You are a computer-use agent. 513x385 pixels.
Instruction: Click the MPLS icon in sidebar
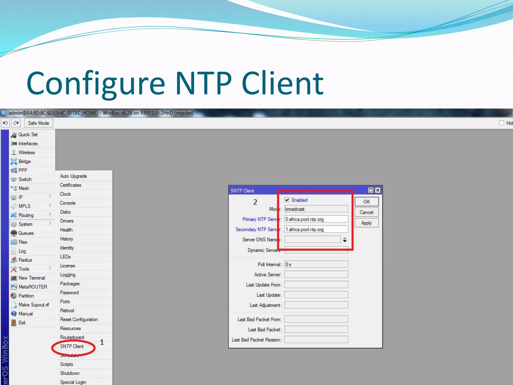(14, 206)
